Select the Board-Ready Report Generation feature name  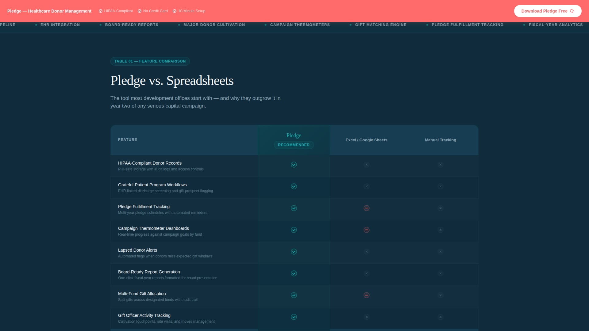pos(149,272)
